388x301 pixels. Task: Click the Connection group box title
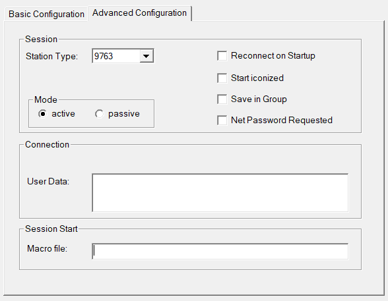coord(47,145)
